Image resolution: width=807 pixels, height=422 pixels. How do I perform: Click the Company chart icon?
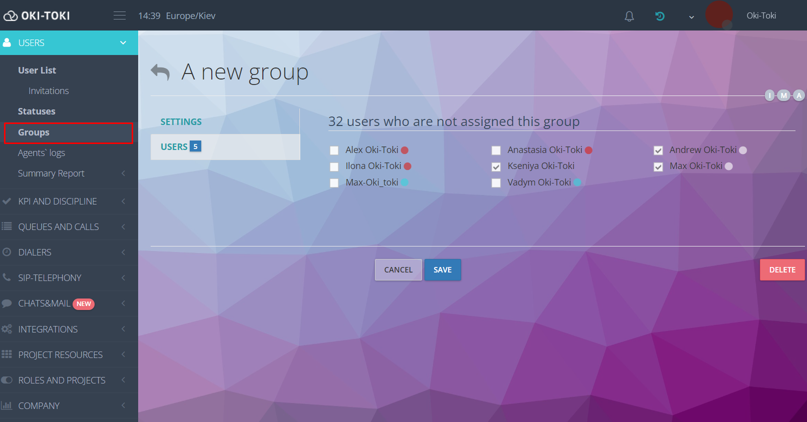pos(7,405)
